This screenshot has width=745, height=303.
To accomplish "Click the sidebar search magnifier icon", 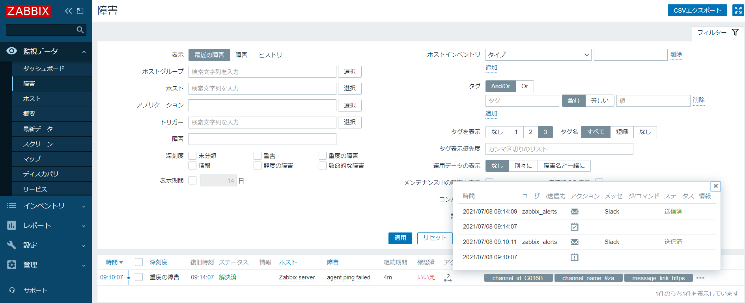I will click(x=80, y=30).
